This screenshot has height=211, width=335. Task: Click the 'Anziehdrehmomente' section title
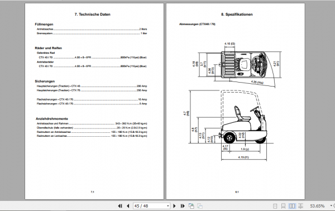pyautogui.click(x=52, y=119)
